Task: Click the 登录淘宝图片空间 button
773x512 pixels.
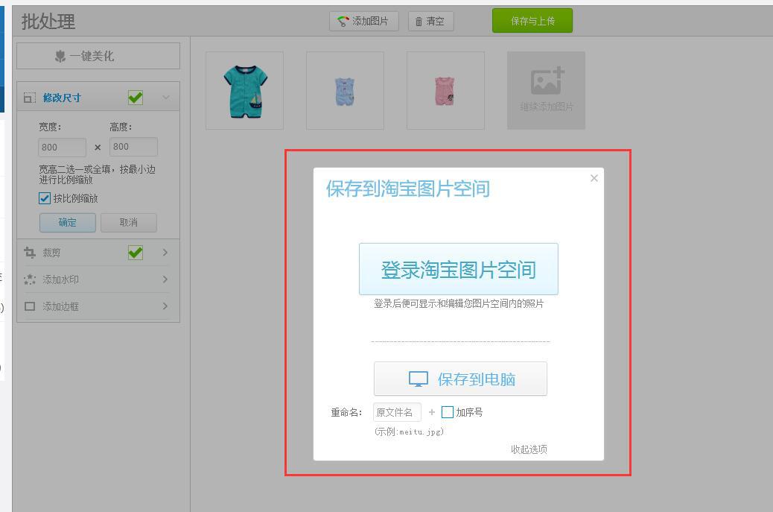Action: 459,269
